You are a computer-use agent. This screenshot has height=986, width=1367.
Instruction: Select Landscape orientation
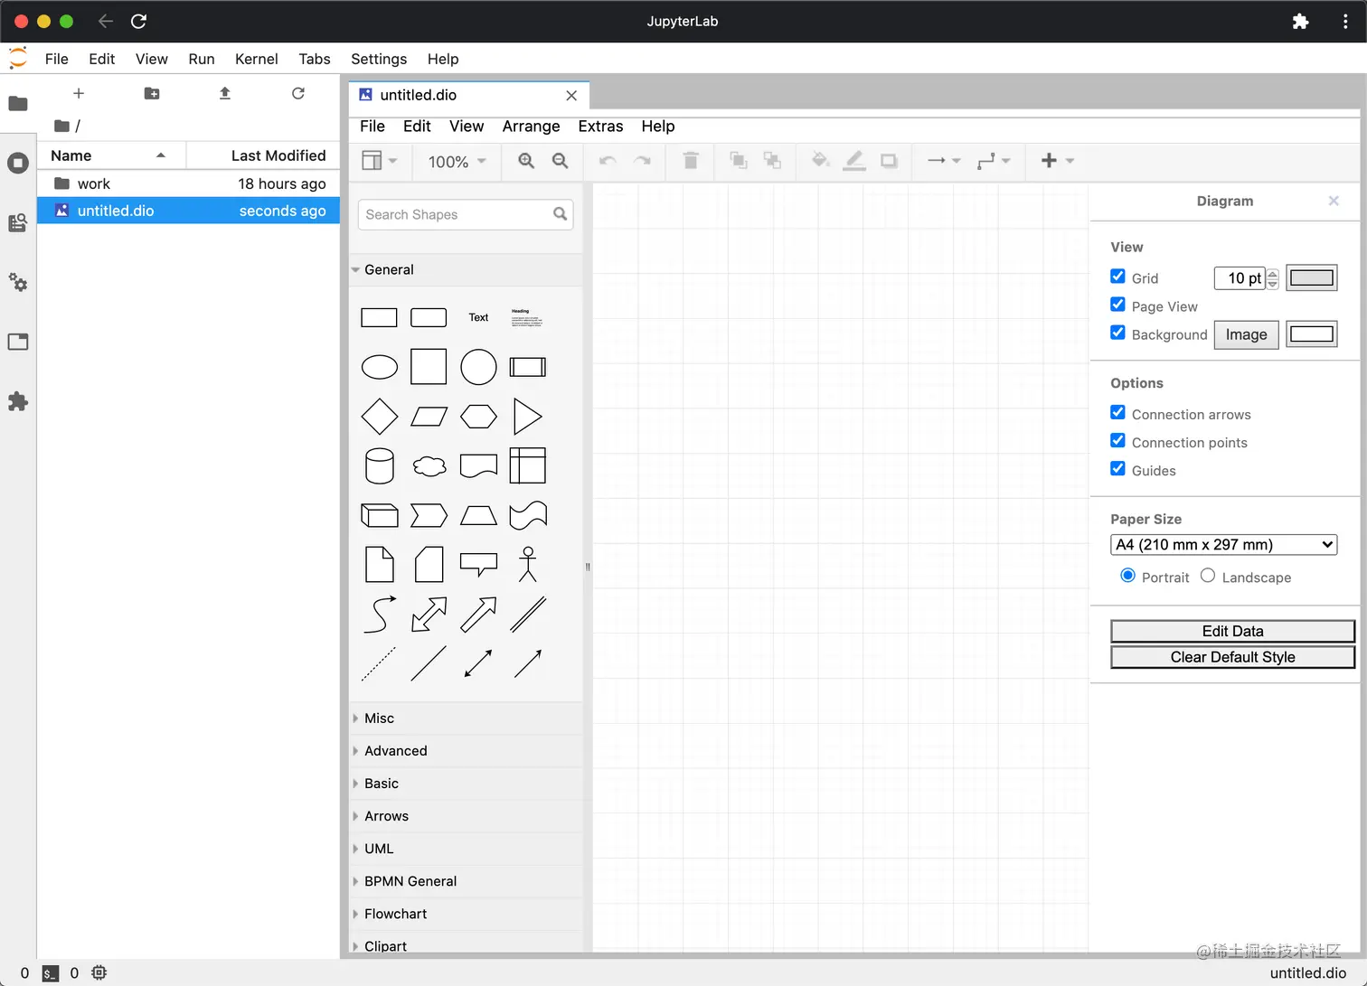pos(1208,576)
